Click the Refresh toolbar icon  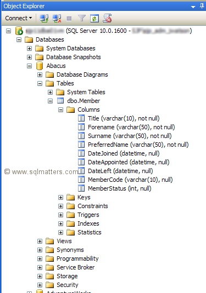(x=94, y=18)
